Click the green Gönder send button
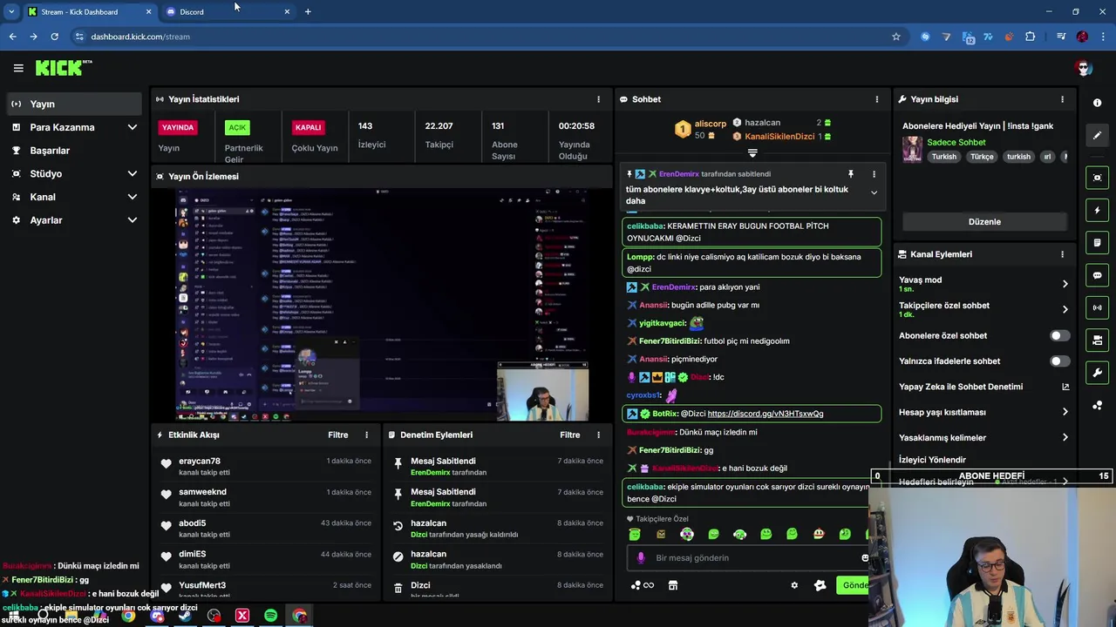 (x=854, y=585)
